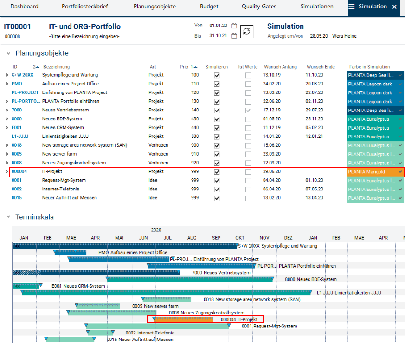Close the Simulation tab with X

point(394,7)
